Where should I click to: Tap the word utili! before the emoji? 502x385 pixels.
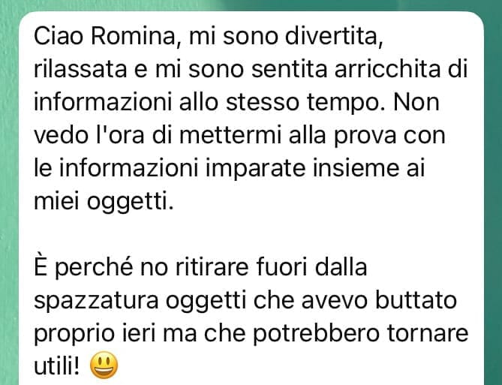56,366
